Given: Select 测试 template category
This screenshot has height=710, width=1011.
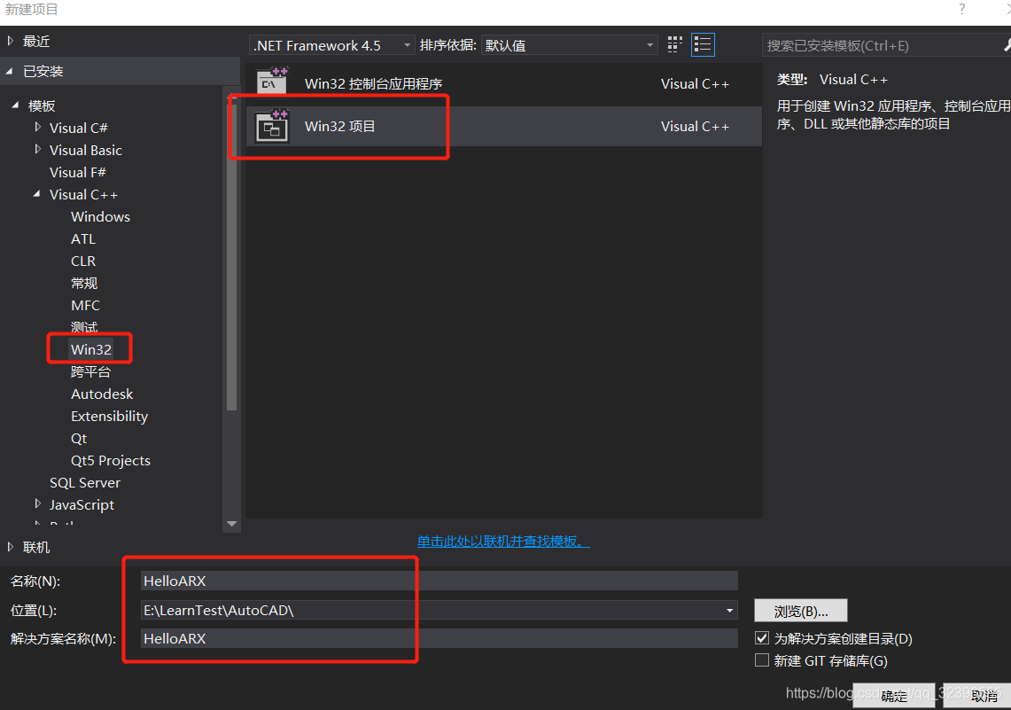Looking at the screenshot, I should 84,326.
